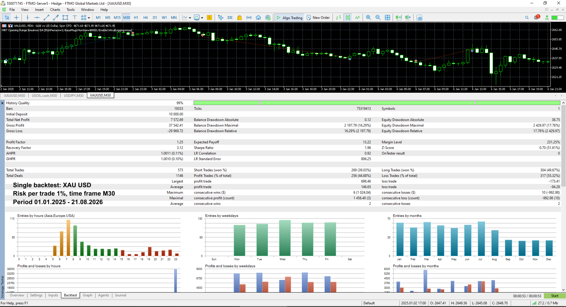Open the Charts menu
This screenshot has width=566, height=307.
[x=55, y=10]
